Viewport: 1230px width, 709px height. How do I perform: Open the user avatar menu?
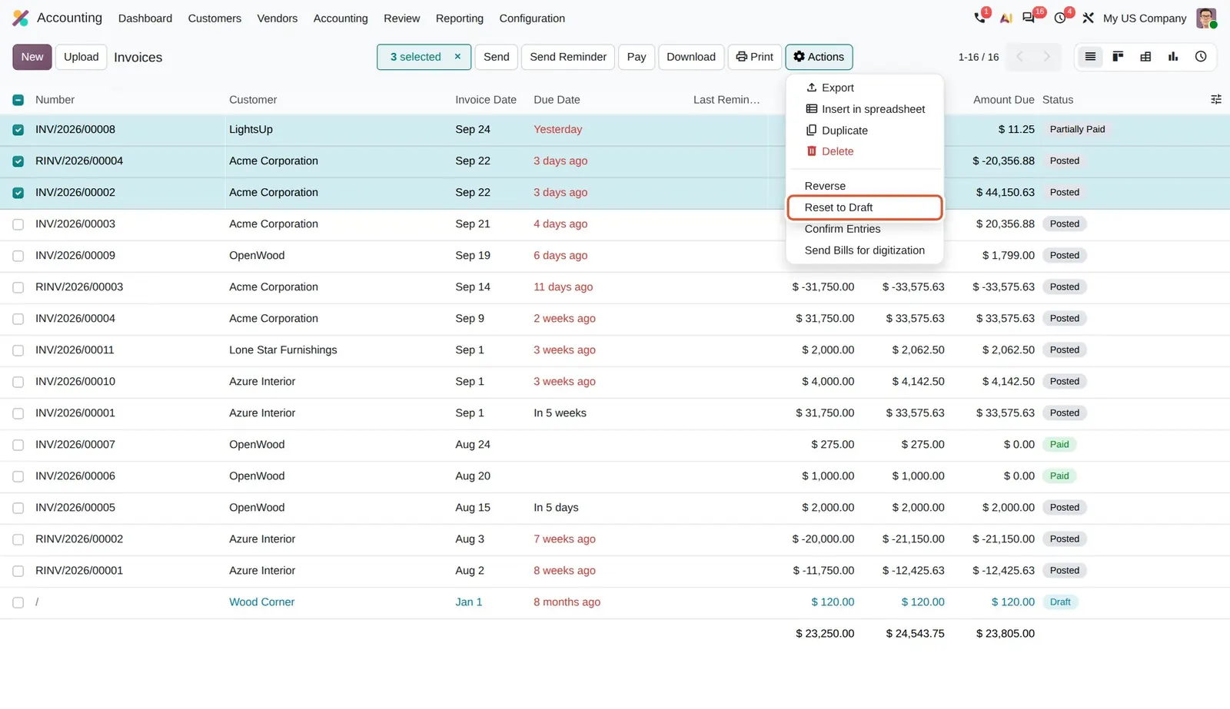tap(1206, 18)
